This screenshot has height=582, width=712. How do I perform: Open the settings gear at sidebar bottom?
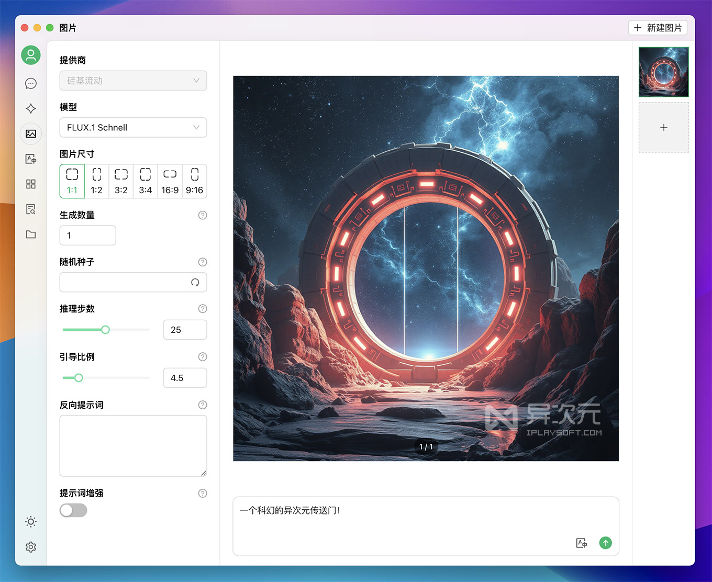[x=30, y=547]
